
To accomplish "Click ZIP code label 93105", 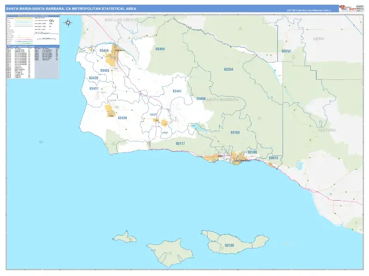I will [235, 133].
